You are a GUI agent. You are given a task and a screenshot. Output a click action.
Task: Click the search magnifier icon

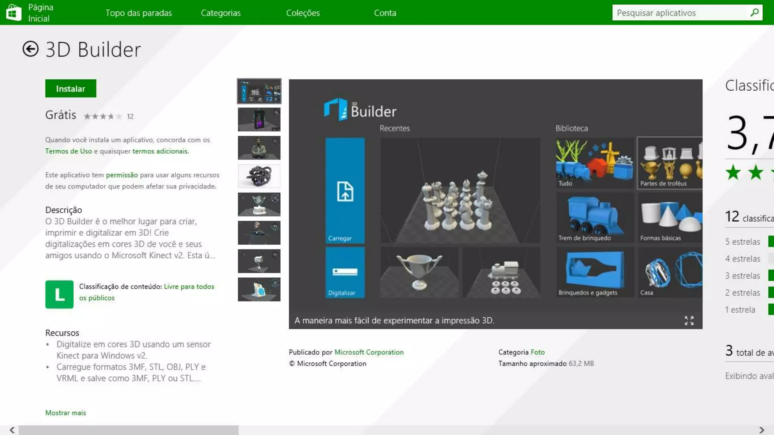point(754,12)
